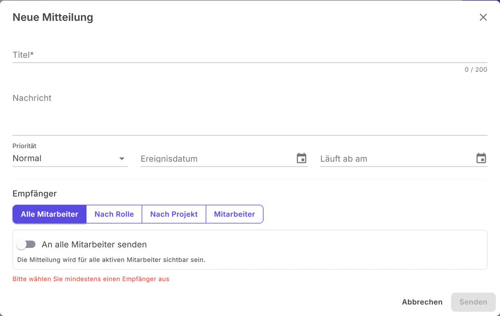Select the Alle Mitarbeiter tab
The image size is (500, 316).
click(x=50, y=214)
